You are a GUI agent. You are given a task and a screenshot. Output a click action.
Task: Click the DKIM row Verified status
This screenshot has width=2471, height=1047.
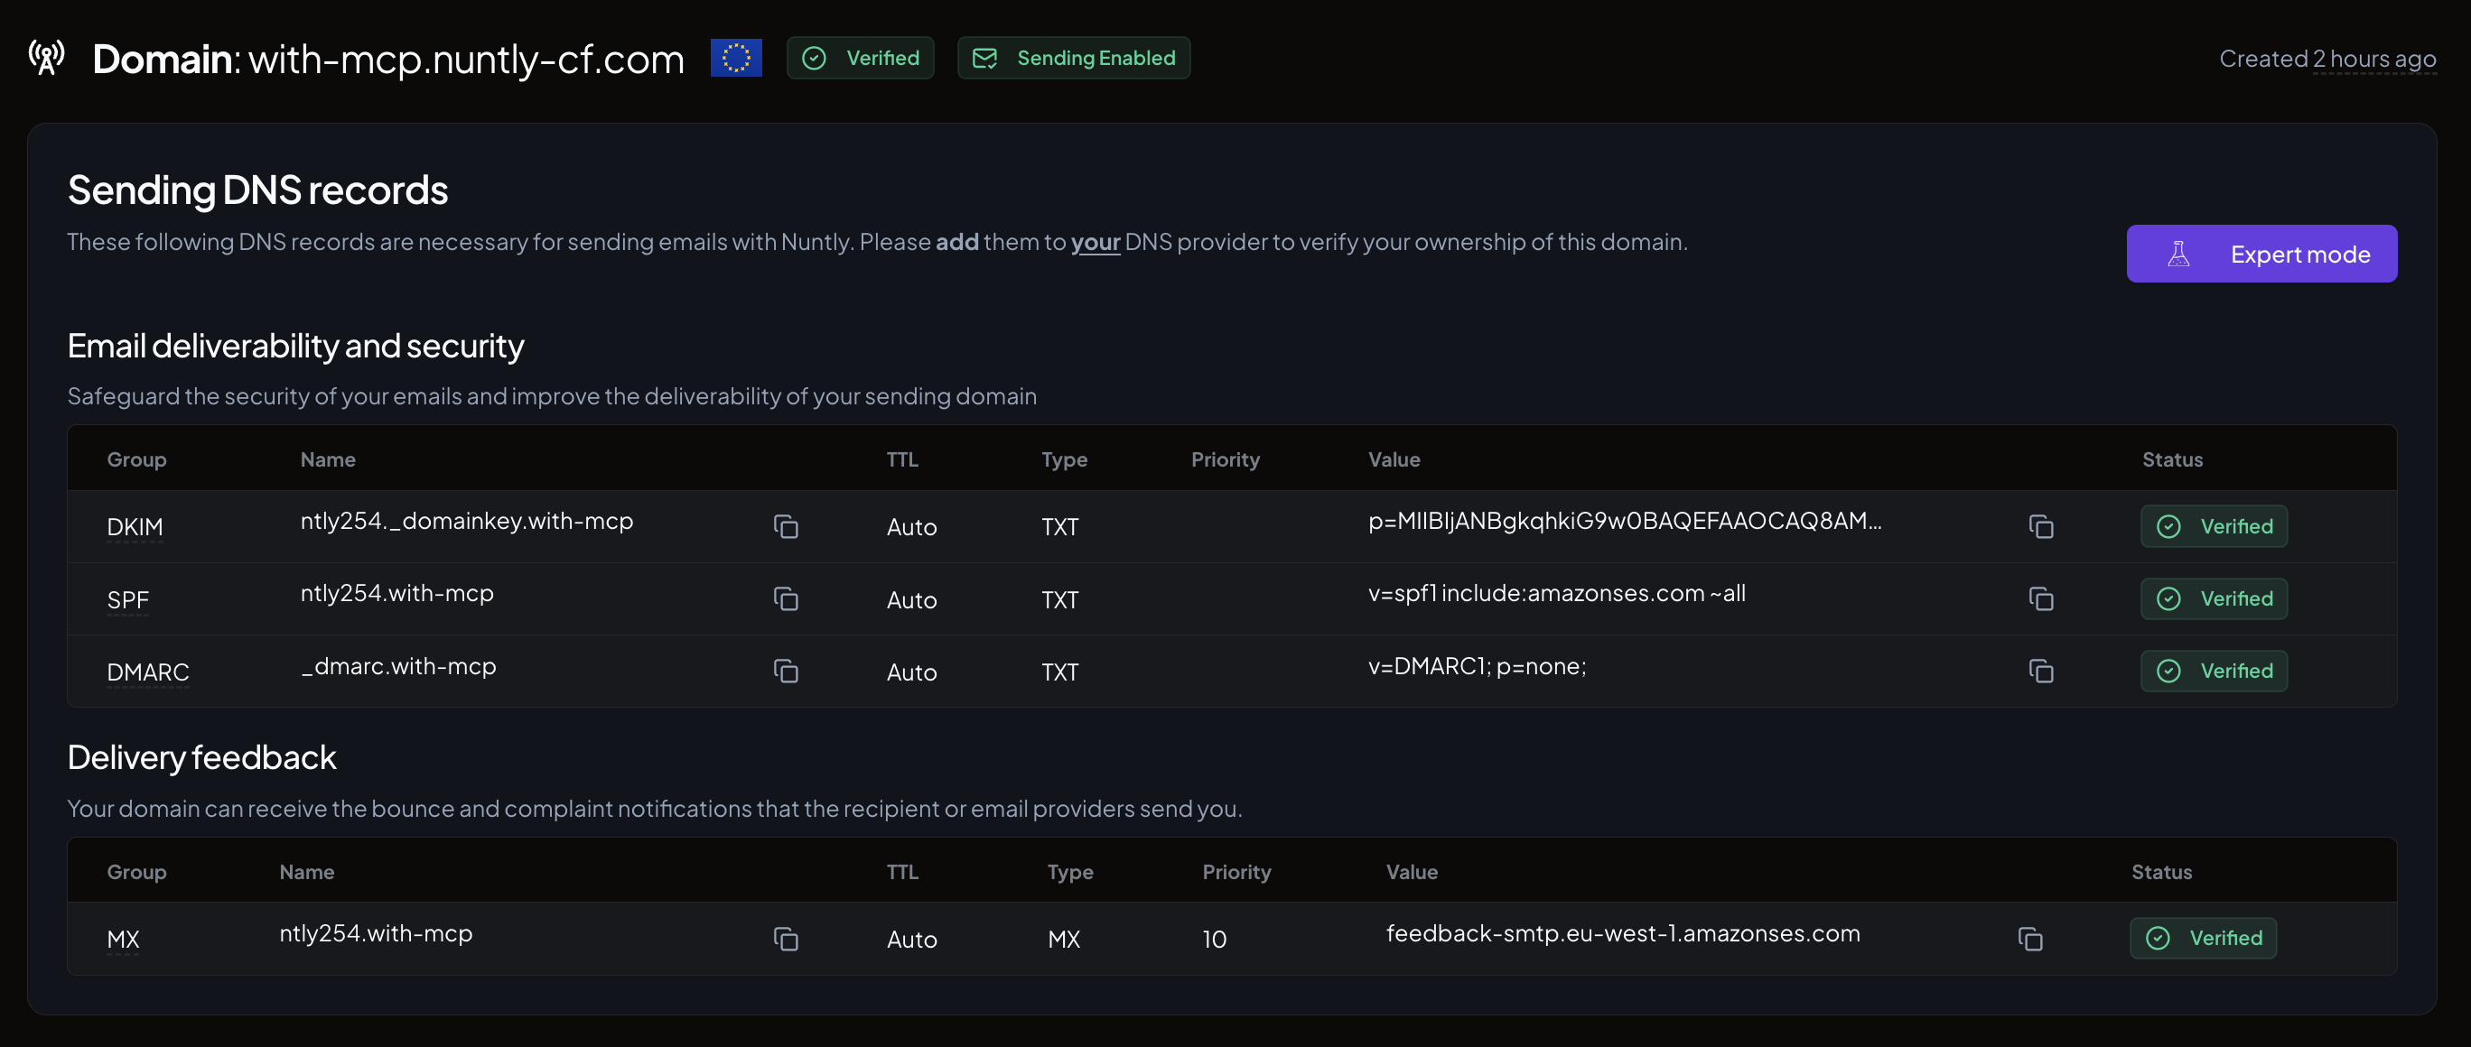[x=2213, y=526]
